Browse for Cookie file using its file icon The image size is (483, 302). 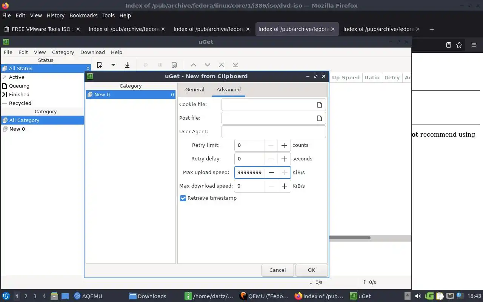tap(319, 105)
